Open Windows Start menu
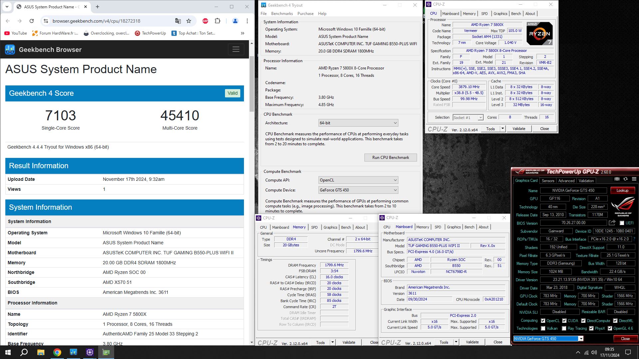639x359 pixels. 8,352
